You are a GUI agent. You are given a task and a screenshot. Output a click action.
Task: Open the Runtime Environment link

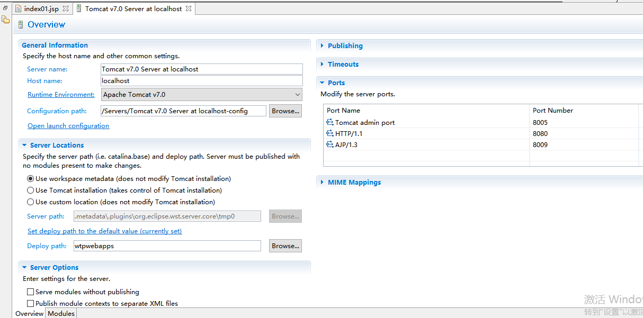[61, 95]
